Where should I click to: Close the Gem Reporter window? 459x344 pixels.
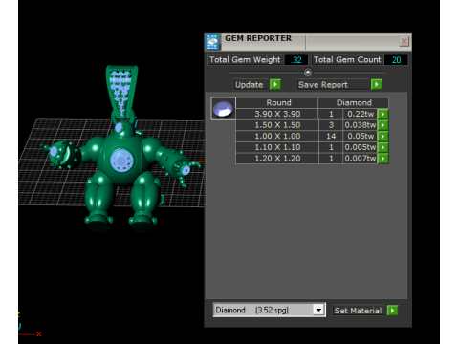[404, 41]
